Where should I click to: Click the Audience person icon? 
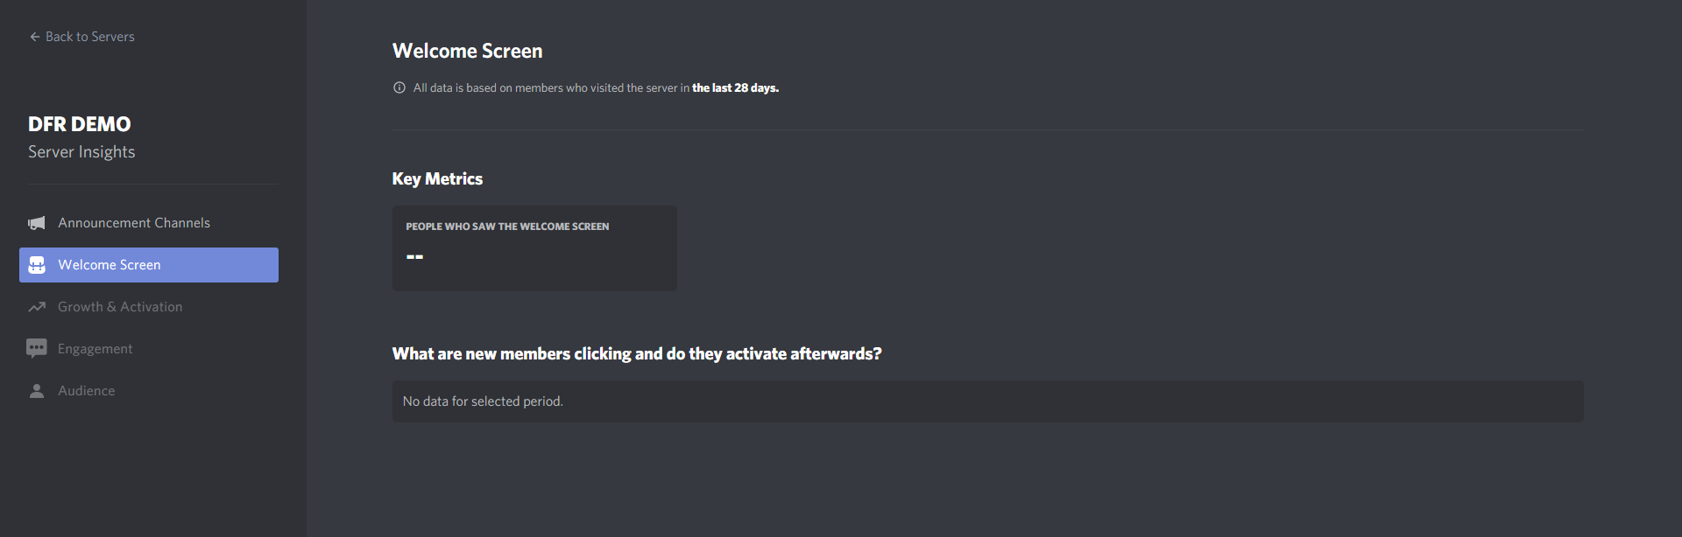(x=37, y=391)
